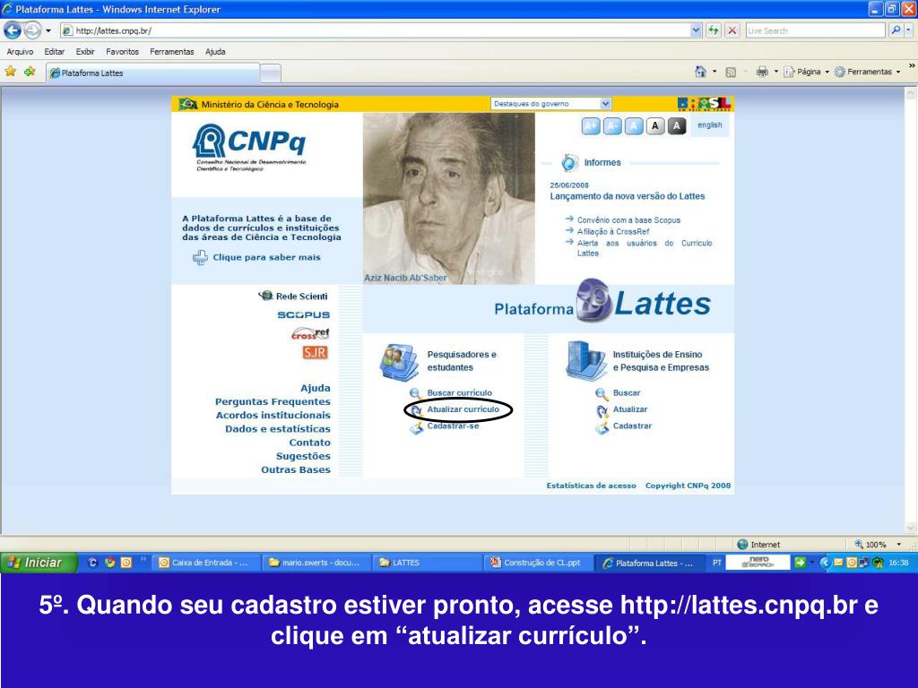The height and width of the screenshot is (688, 918).
Task: Click the browser Forward arrow button
Action: point(32,30)
